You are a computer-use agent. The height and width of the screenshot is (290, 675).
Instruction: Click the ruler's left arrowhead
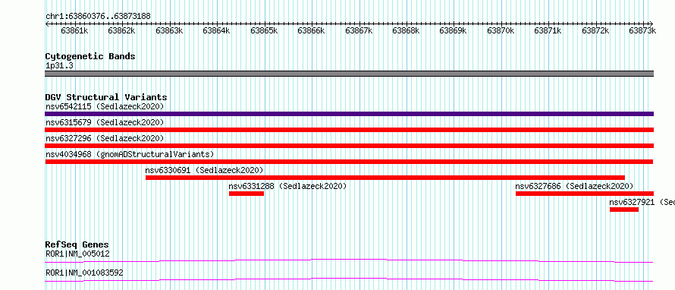coord(47,24)
